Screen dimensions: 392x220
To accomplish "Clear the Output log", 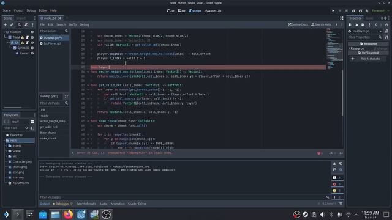I will 334,164.
